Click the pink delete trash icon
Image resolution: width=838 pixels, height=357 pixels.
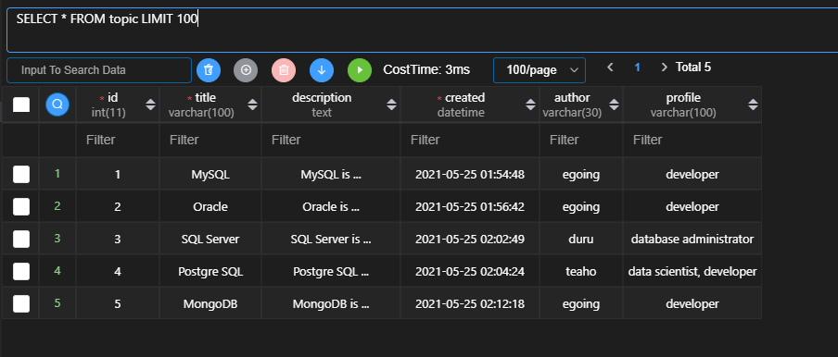pos(284,70)
